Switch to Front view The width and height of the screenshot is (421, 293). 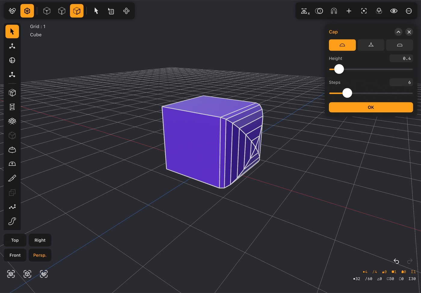coord(15,255)
